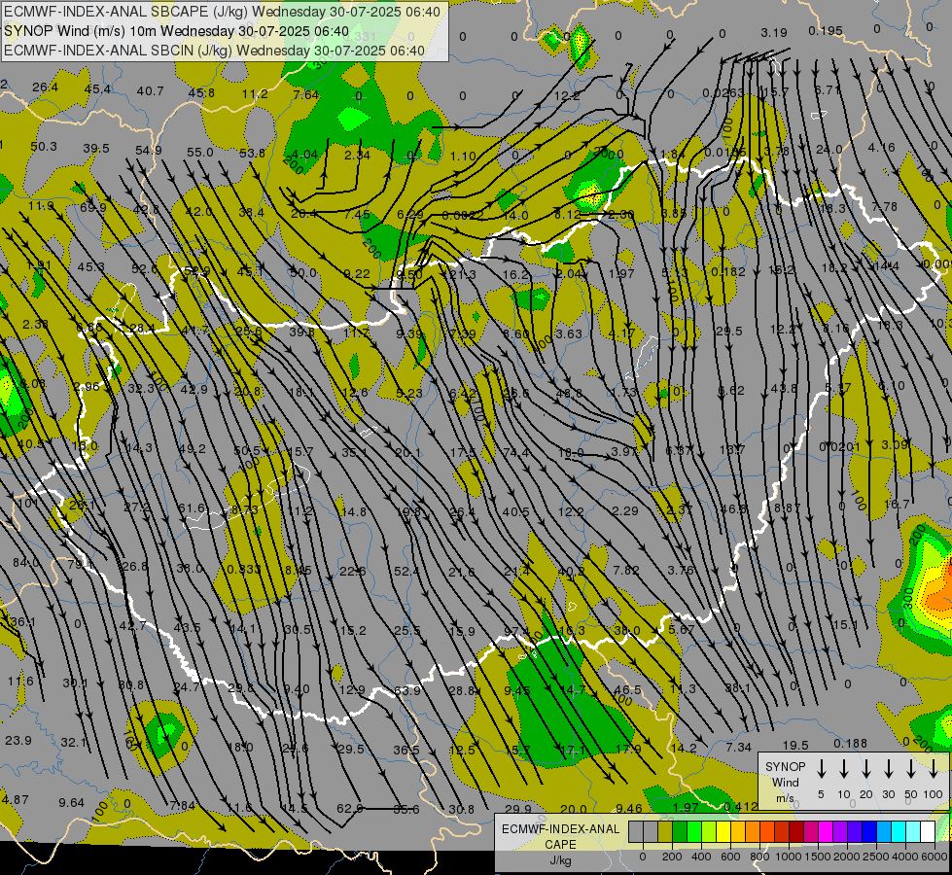Click the 1000 tick label on CAPE scale
952x875 pixels.
(788, 857)
